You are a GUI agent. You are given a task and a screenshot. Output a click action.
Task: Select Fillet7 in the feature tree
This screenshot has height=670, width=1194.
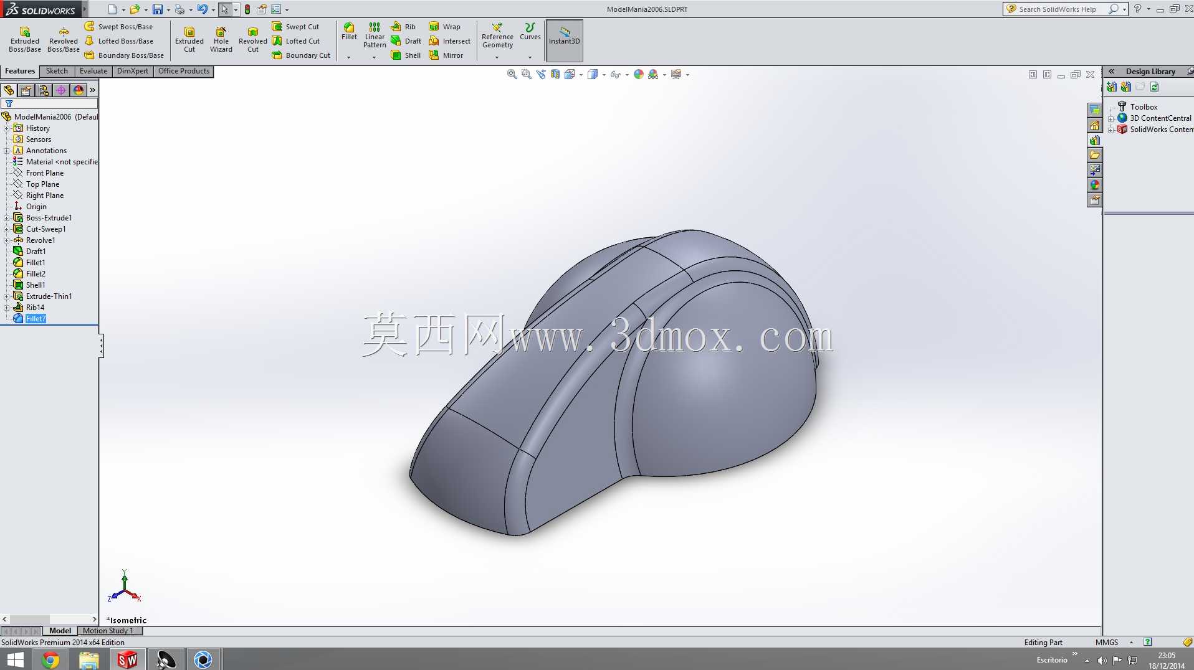click(x=36, y=319)
